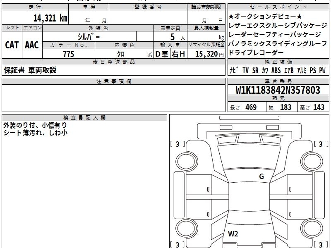Click the 後日発送部品 header
The width and height of the screenshot is (331, 248).
point(113,62)
